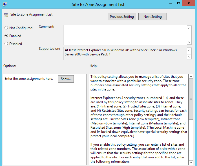
Task: Click the Supported on scroll down arrow
Action: (x=189, y=57)
